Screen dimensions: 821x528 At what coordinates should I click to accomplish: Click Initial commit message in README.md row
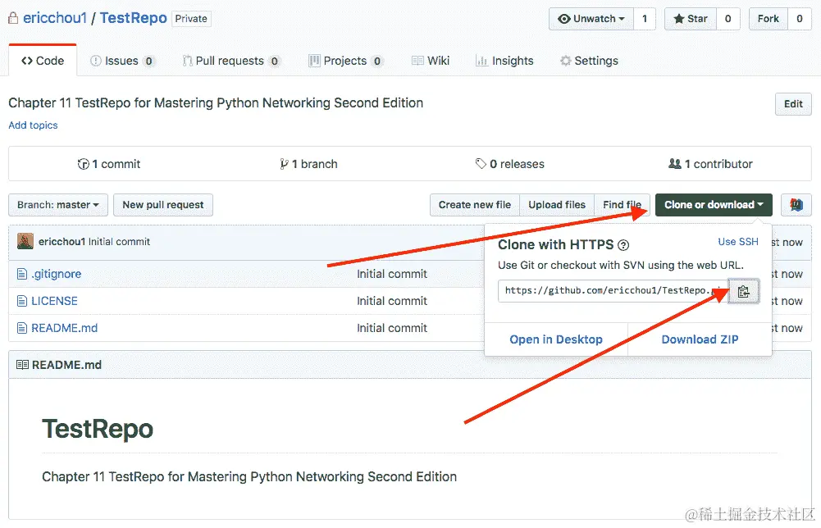point(392,328)
